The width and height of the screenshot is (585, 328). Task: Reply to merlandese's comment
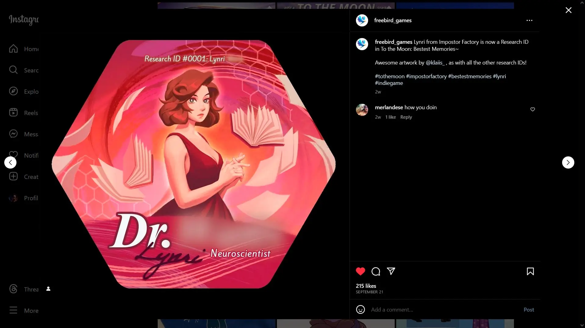click(406, 117)
